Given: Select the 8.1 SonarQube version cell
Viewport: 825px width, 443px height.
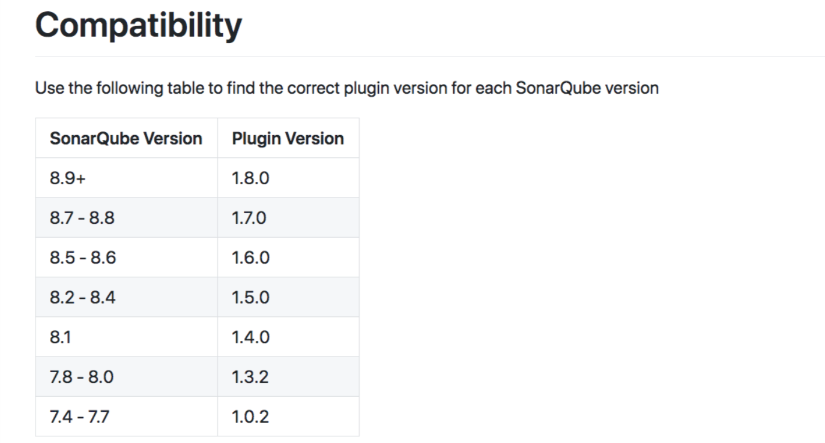Looking at the screenshot, I should (x=126, y=337).
